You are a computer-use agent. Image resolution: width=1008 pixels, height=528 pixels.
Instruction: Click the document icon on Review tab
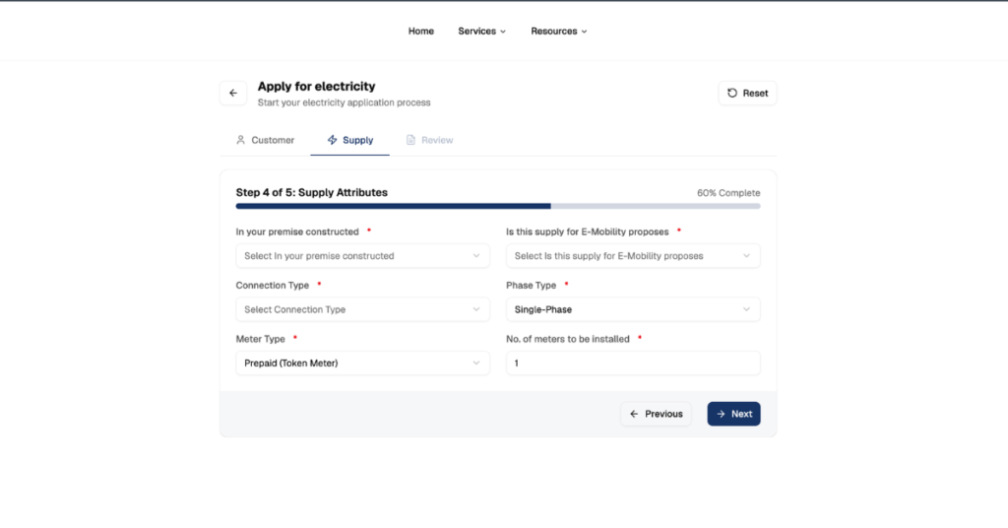click(410, 140)
